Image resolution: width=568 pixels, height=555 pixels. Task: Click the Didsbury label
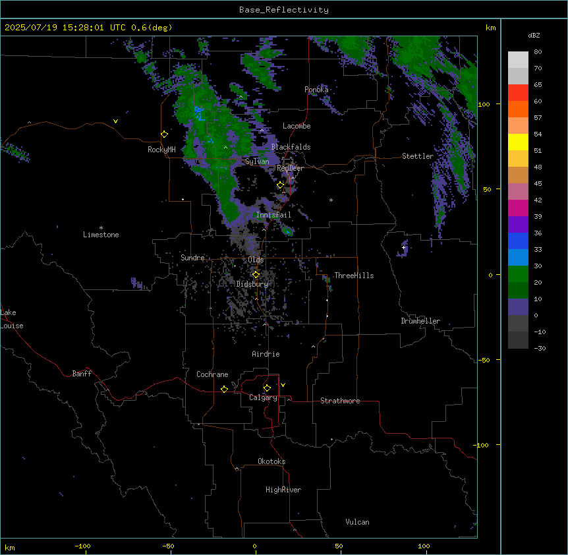(x=252, y=284)
